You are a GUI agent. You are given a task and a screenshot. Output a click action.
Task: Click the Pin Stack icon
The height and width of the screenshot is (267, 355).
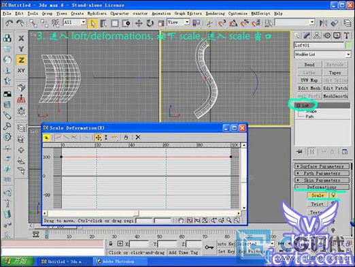coord(299,151)
